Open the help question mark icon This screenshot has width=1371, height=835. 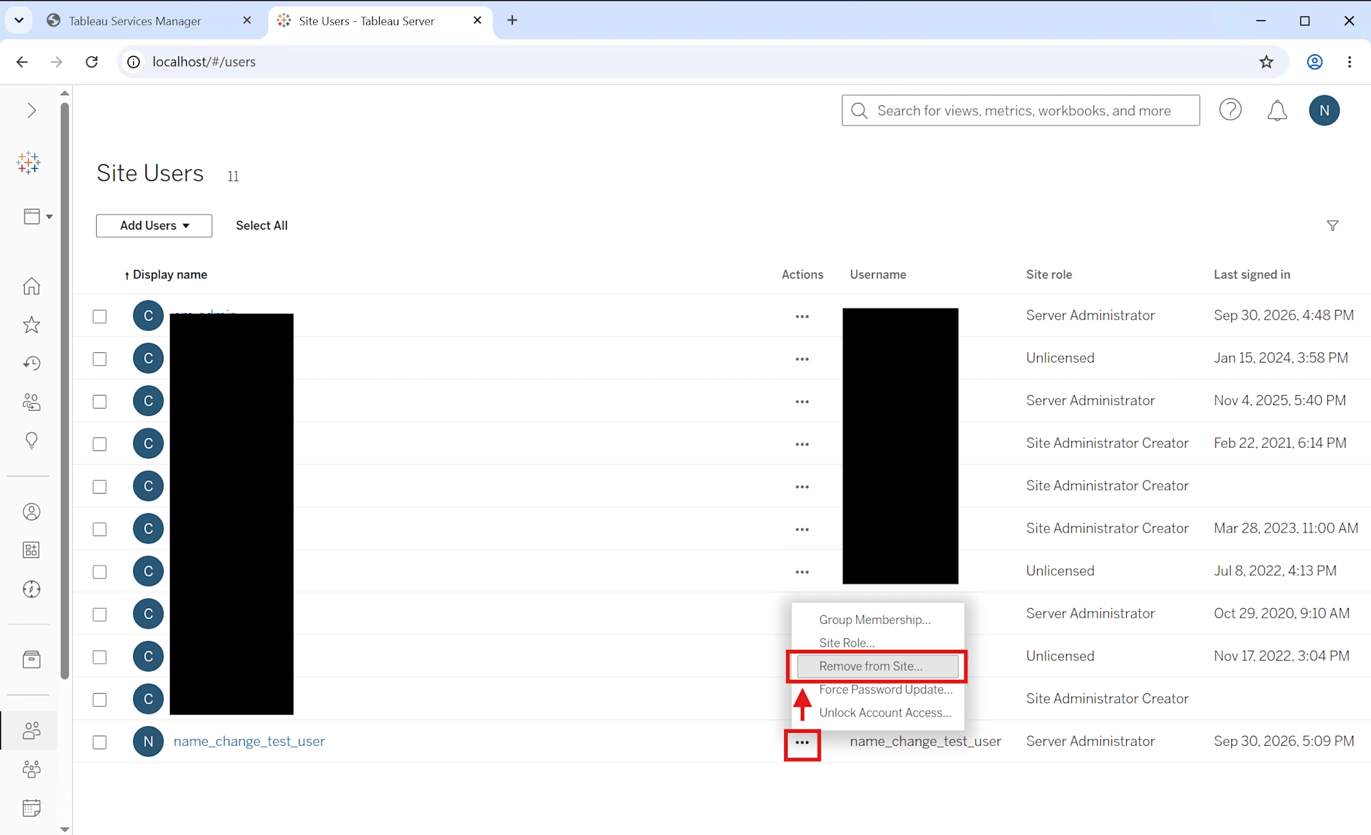[1230, 110]
